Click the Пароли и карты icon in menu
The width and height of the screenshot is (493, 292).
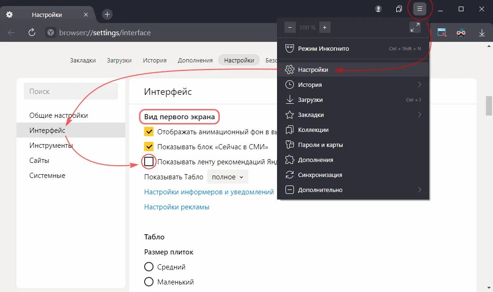[290, 145]
